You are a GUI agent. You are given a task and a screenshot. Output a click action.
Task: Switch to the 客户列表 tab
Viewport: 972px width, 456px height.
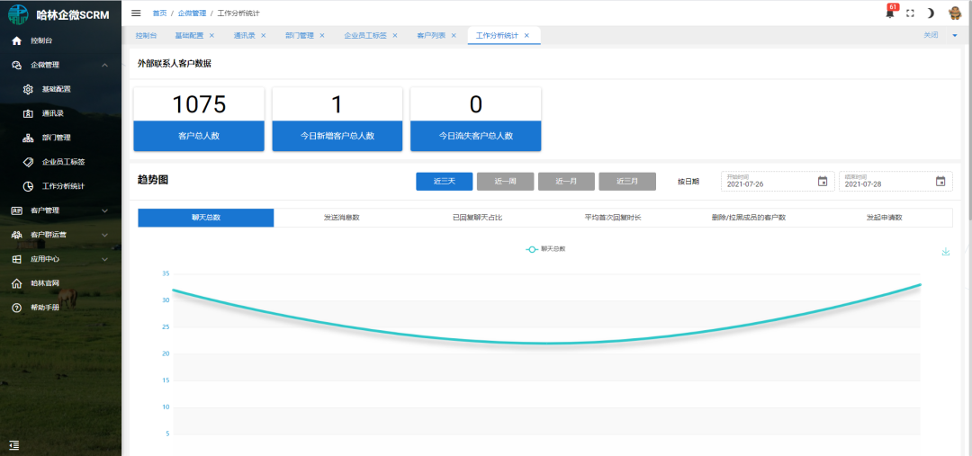[430, 35]
